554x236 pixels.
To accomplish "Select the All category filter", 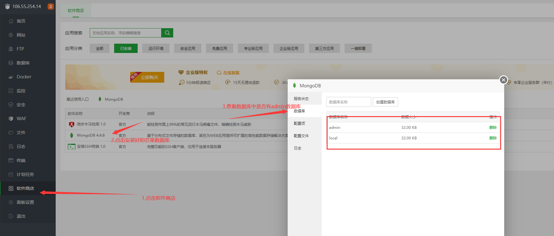I will point(99,49).
